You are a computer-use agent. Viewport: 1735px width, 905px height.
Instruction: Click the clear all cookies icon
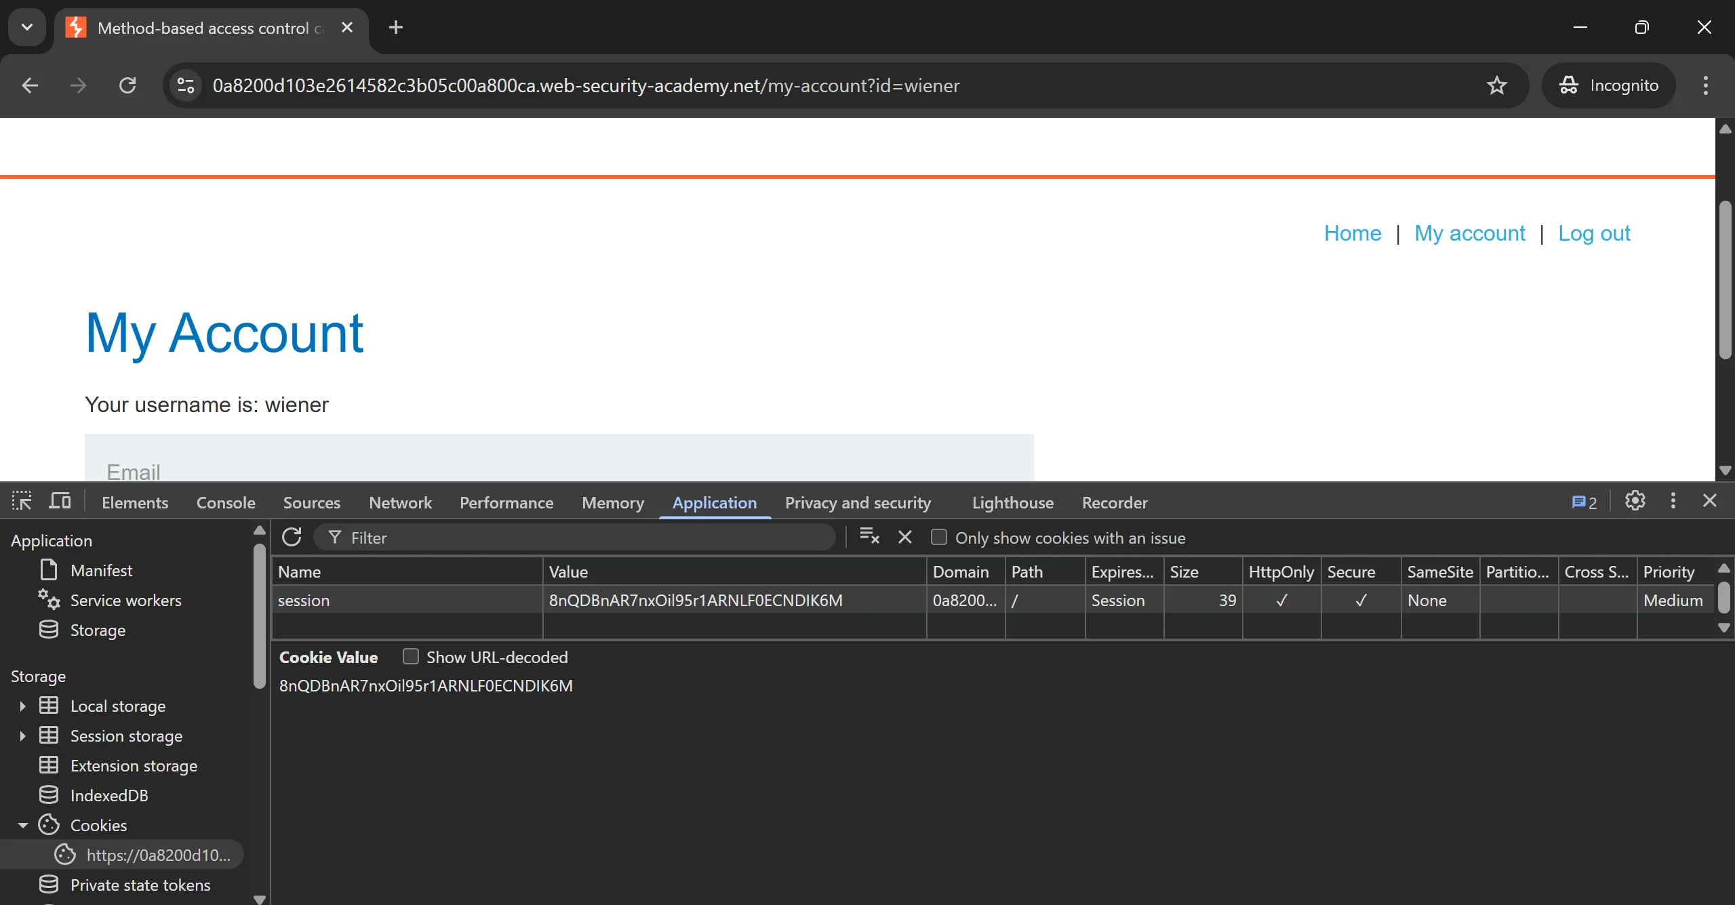(869, 537)
